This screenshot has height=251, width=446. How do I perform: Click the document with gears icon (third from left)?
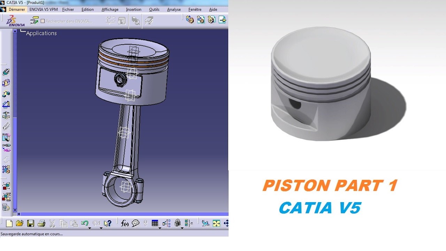pyautogui.click(x=212, y=20)
